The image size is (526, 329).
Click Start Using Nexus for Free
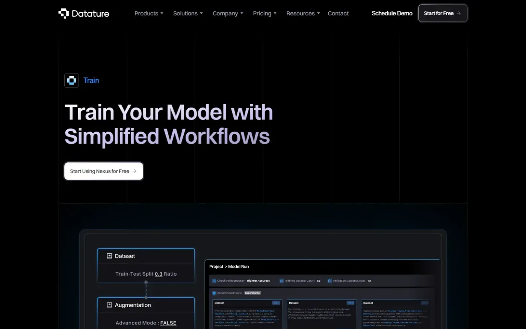(104, 171)
